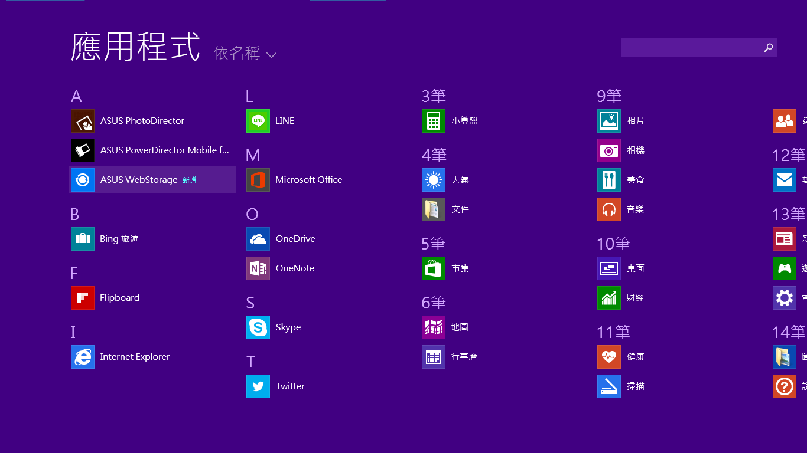Screen dimensions: 807x453
Task: Launch Internet Explorer icon
Action: 83,357
